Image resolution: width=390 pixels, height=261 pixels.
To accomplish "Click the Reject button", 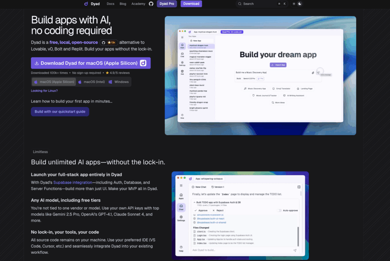I will (218, 210).
